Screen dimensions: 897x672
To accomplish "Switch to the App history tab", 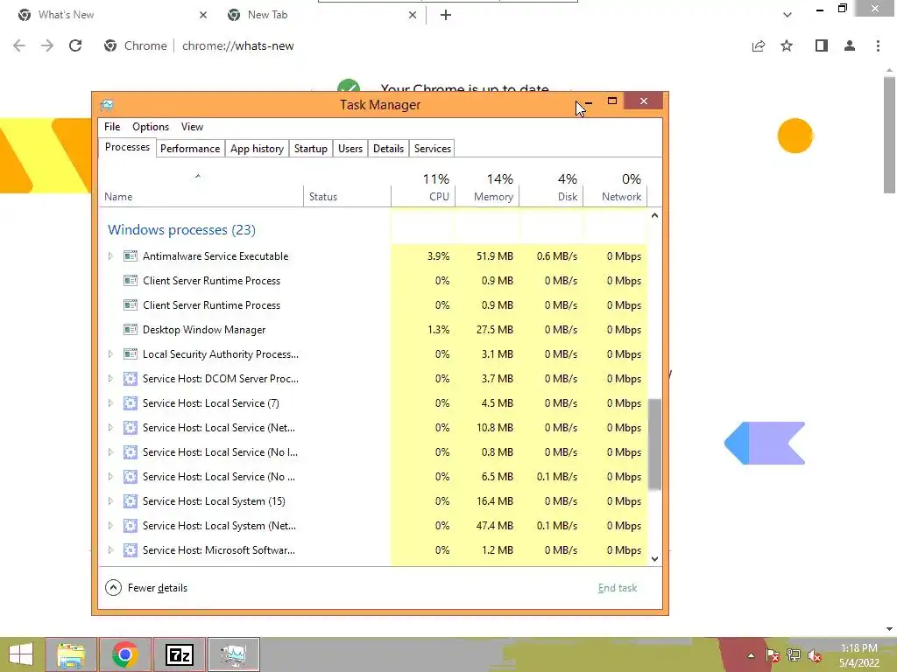I will (257, 149).
